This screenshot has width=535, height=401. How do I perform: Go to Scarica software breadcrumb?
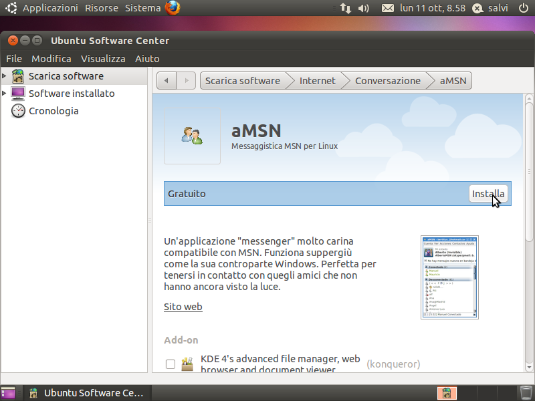point(243,81)
